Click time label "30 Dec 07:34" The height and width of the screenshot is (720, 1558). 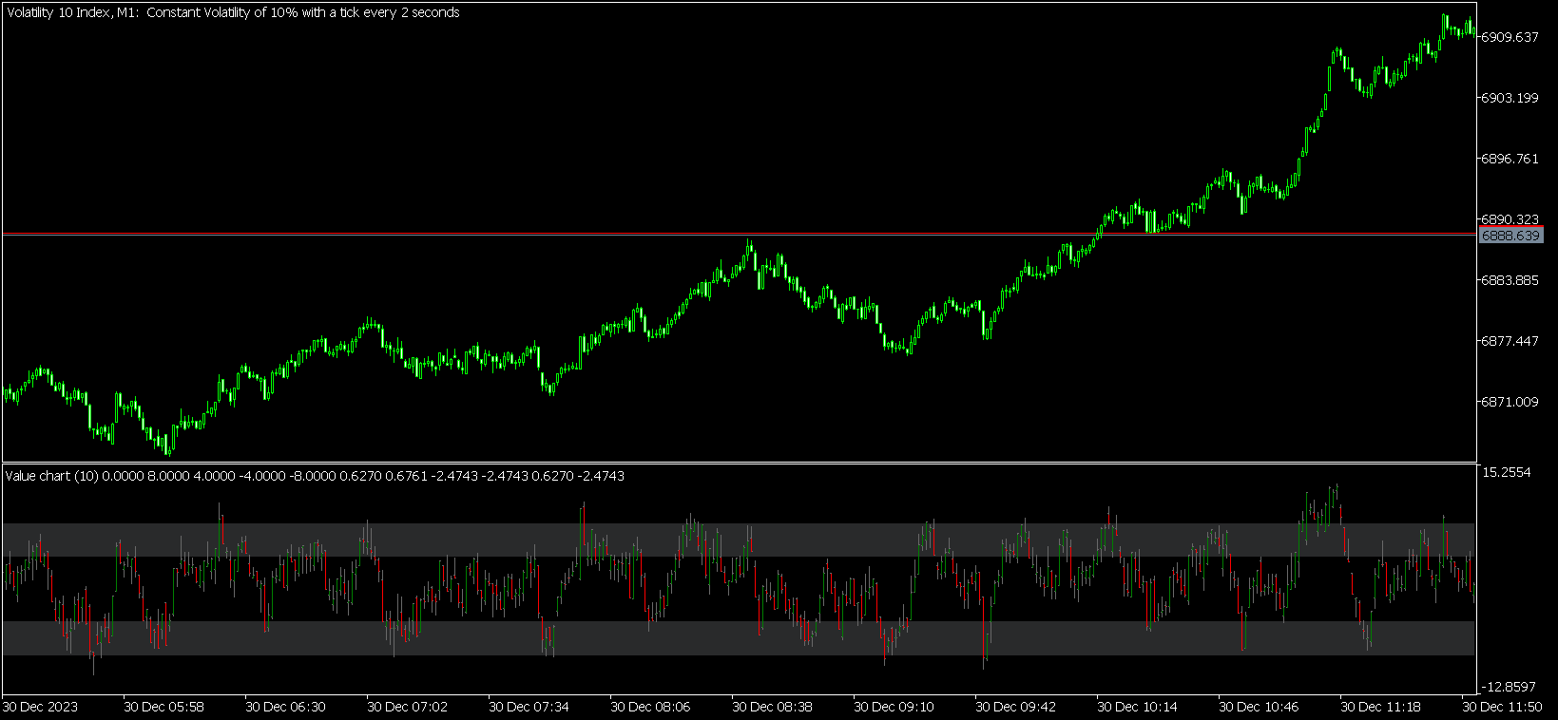tap(529, 707)
